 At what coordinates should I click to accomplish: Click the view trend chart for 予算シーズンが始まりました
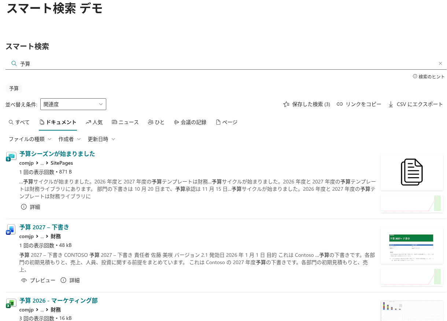tap(412, 203)
